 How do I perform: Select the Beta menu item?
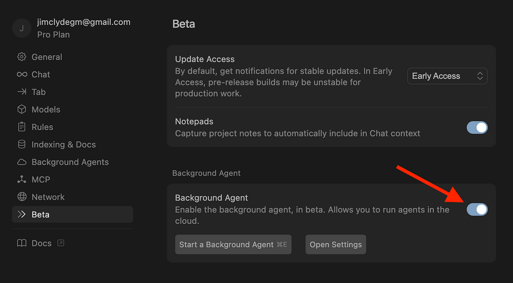[x=73, y=214]
